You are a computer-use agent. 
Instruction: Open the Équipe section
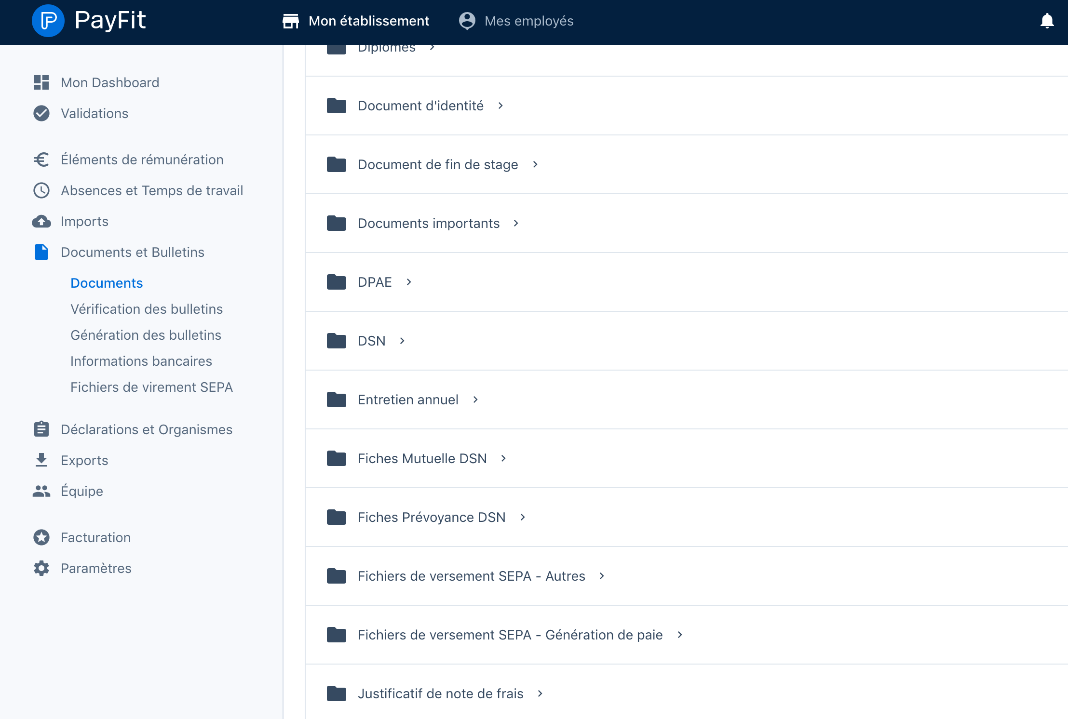coord(82,491)
